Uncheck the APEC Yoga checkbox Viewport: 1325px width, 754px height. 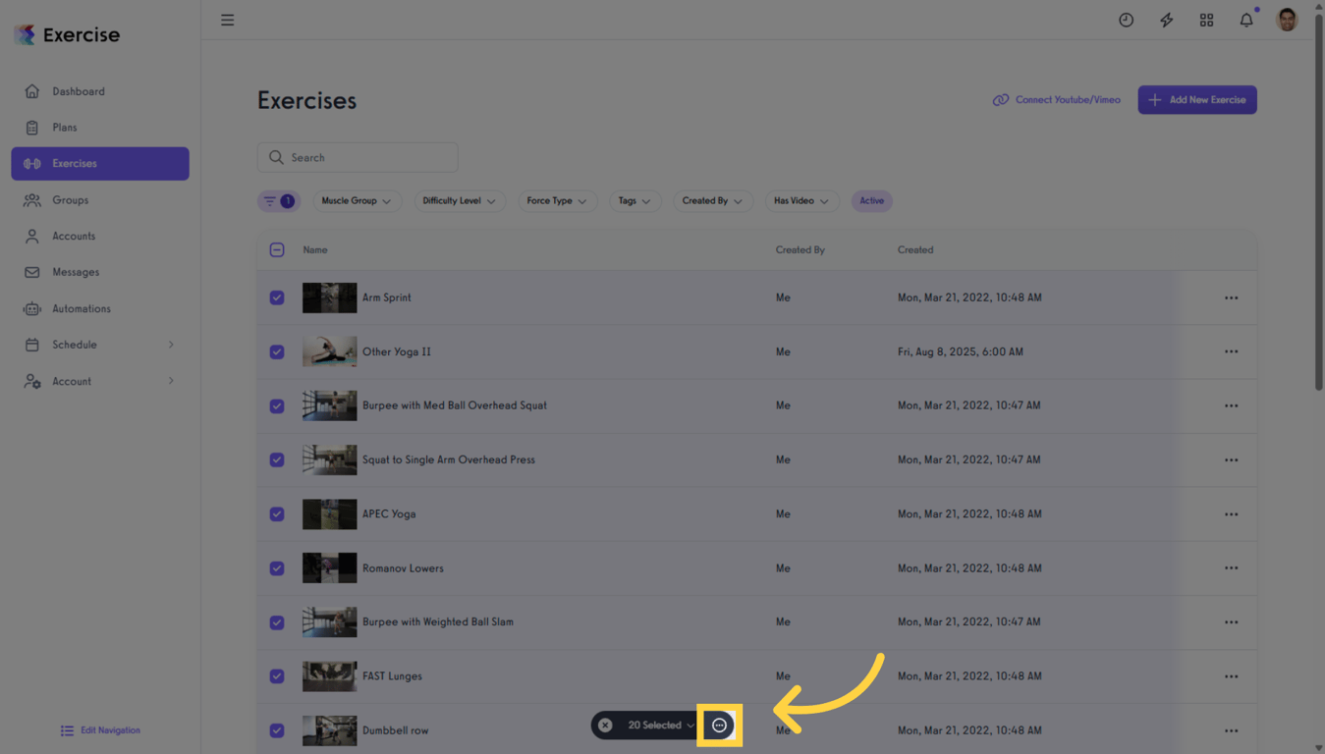pyautogui.click(x=277, y=513)
